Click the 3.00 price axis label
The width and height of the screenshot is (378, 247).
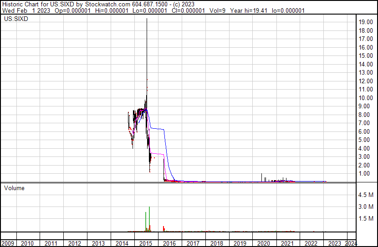click(x=364, y=157)
